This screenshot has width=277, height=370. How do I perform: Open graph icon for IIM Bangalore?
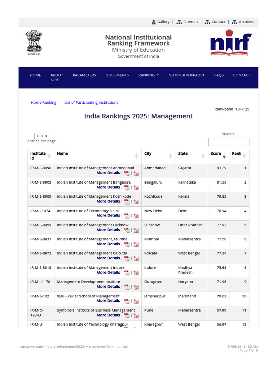[136, 188]
